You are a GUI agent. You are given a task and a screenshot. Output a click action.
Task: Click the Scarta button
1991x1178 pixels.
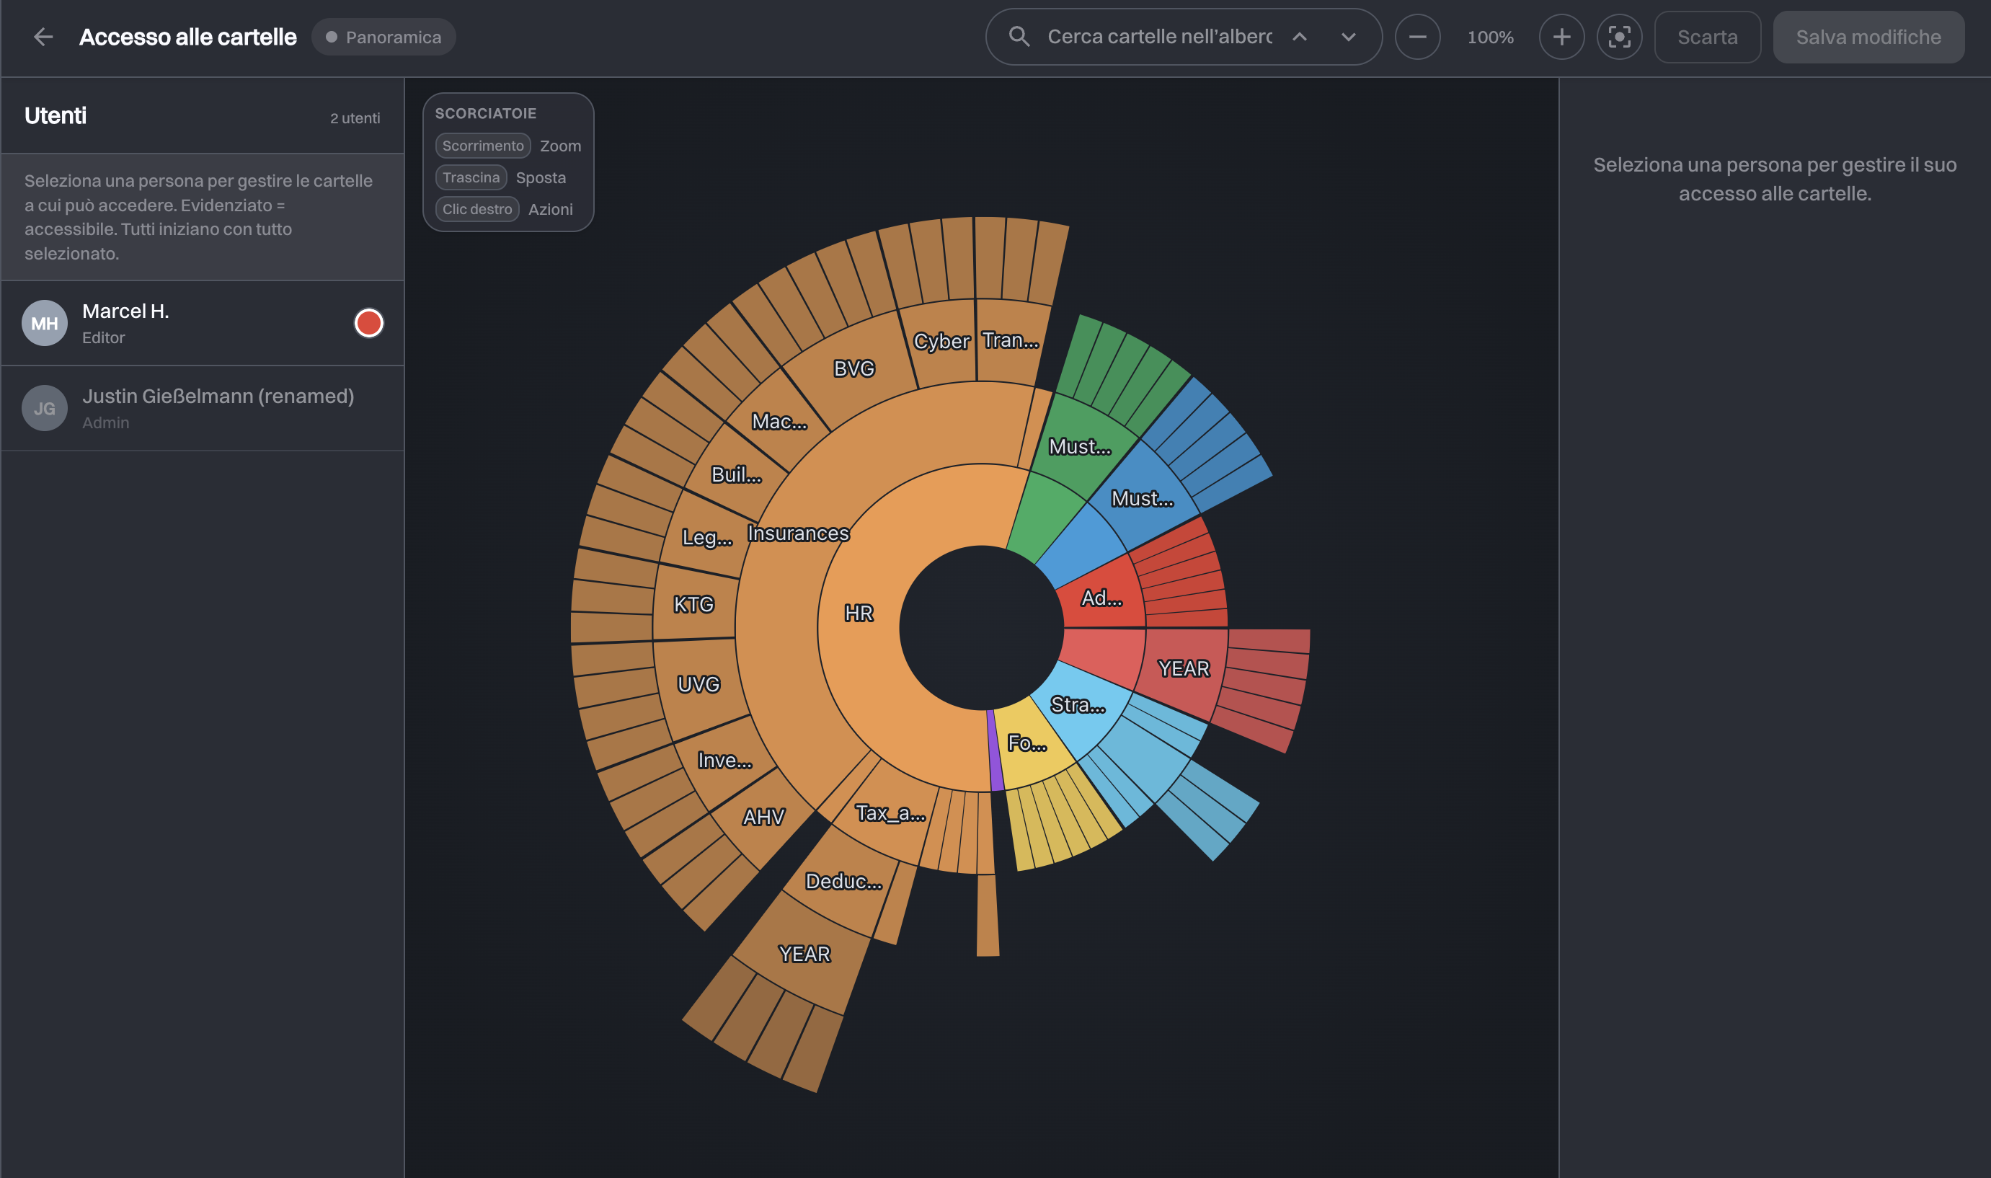(x=1707, y=37)
